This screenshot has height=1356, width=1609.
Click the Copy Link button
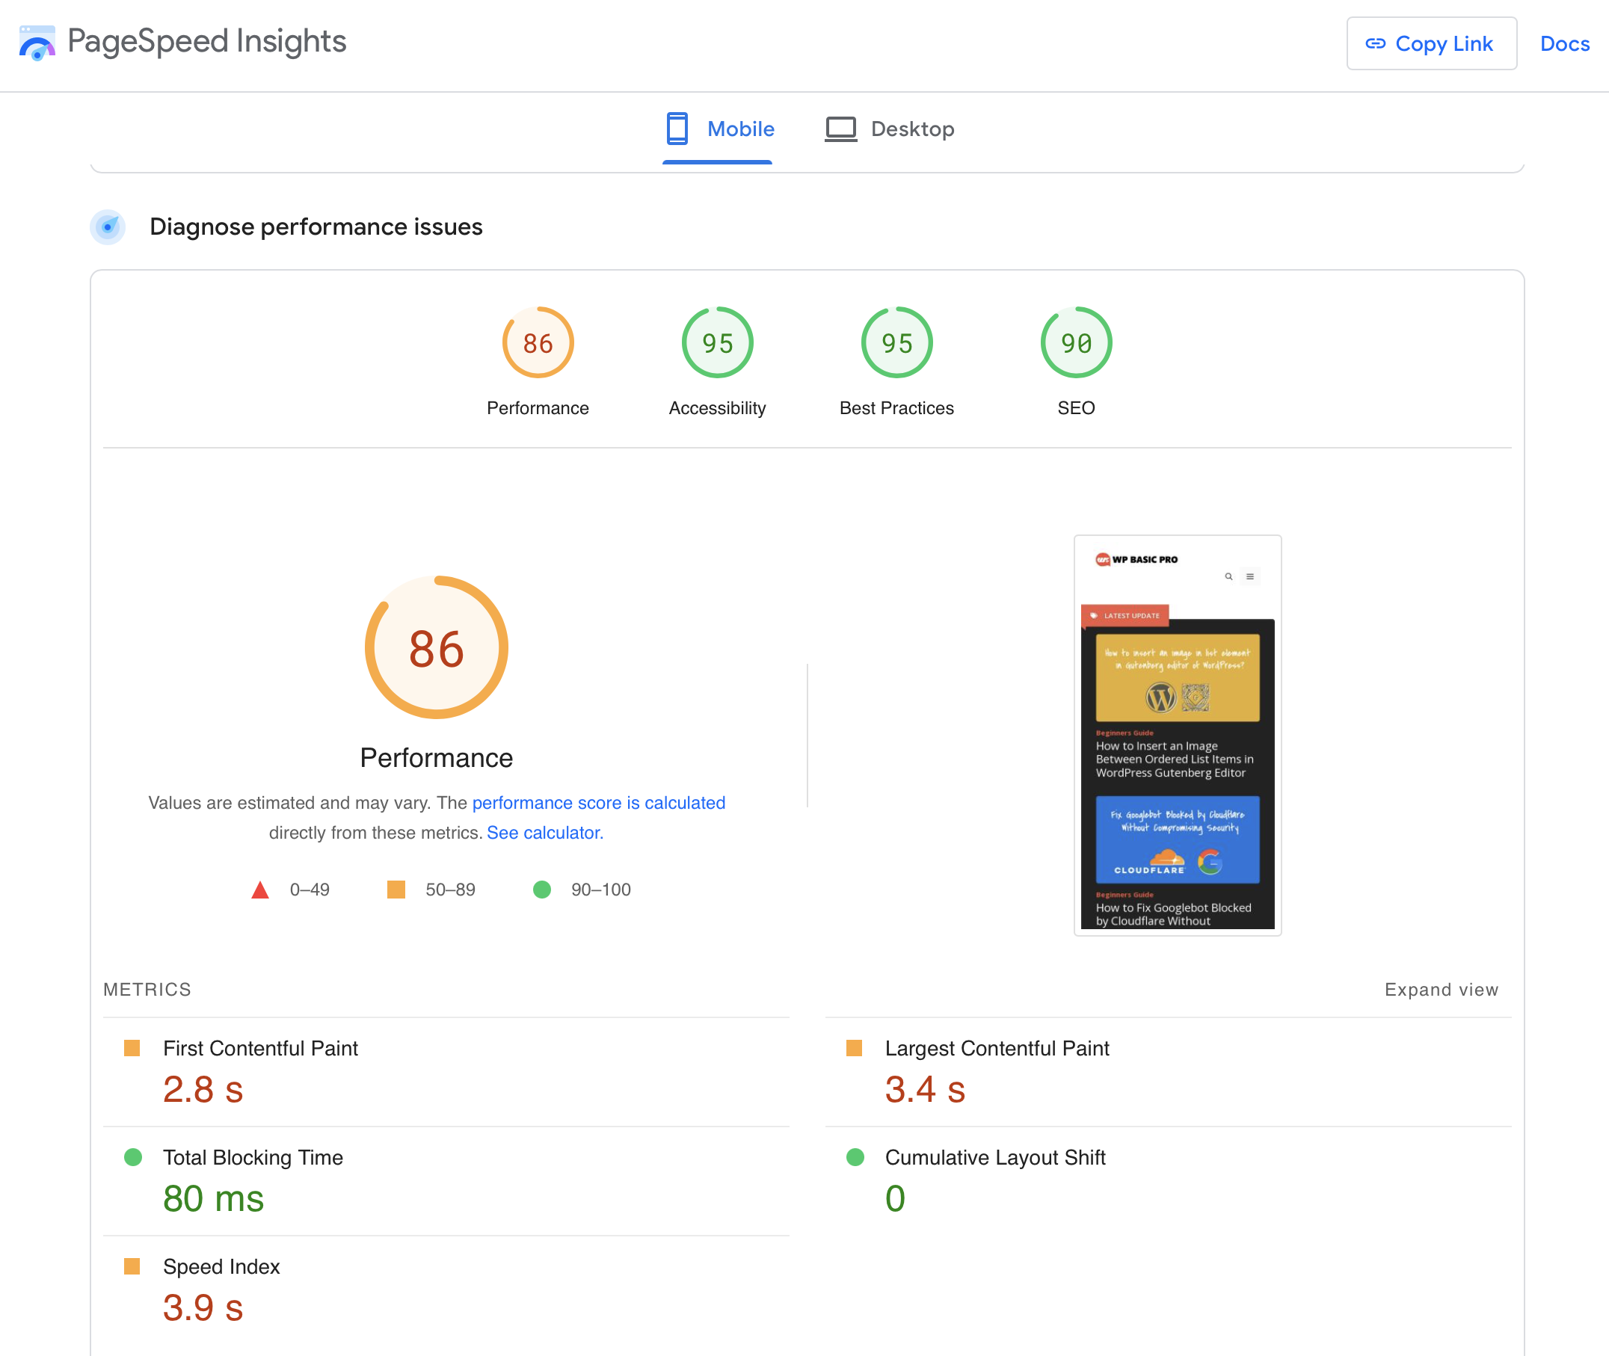click(1431, 44)
